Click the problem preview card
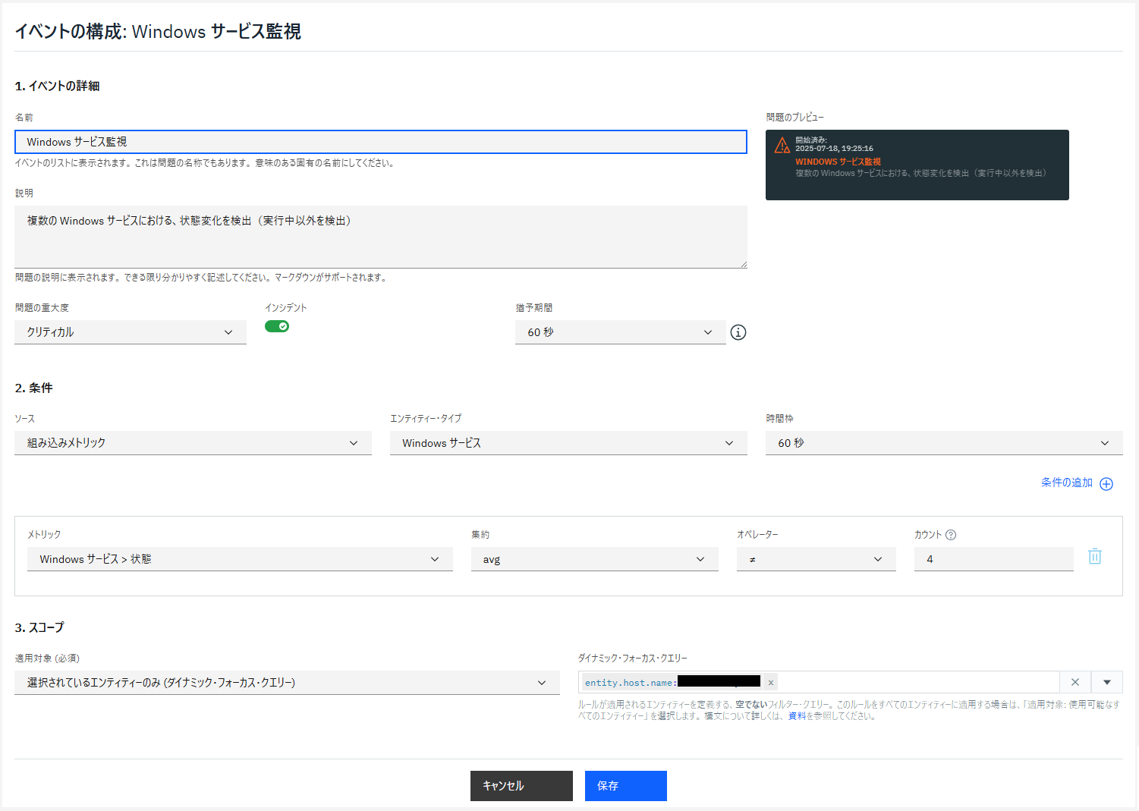The image size is (1139, 811). tap(917, 165)
